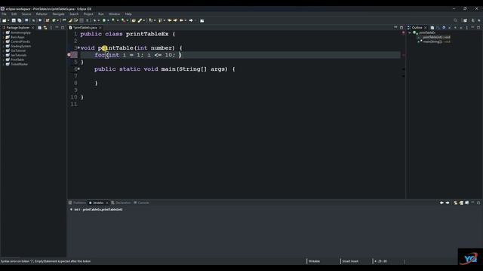Select the Declaration tab

121,202
